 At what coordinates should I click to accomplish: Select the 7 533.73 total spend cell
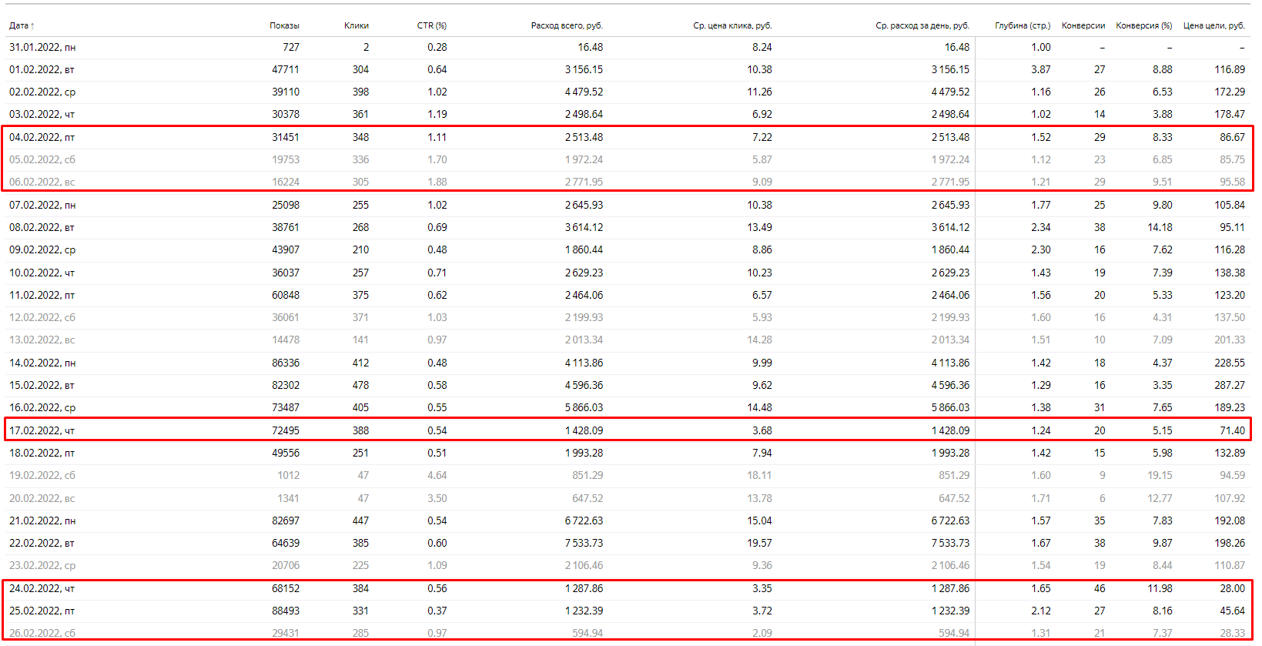pos(584,544)
